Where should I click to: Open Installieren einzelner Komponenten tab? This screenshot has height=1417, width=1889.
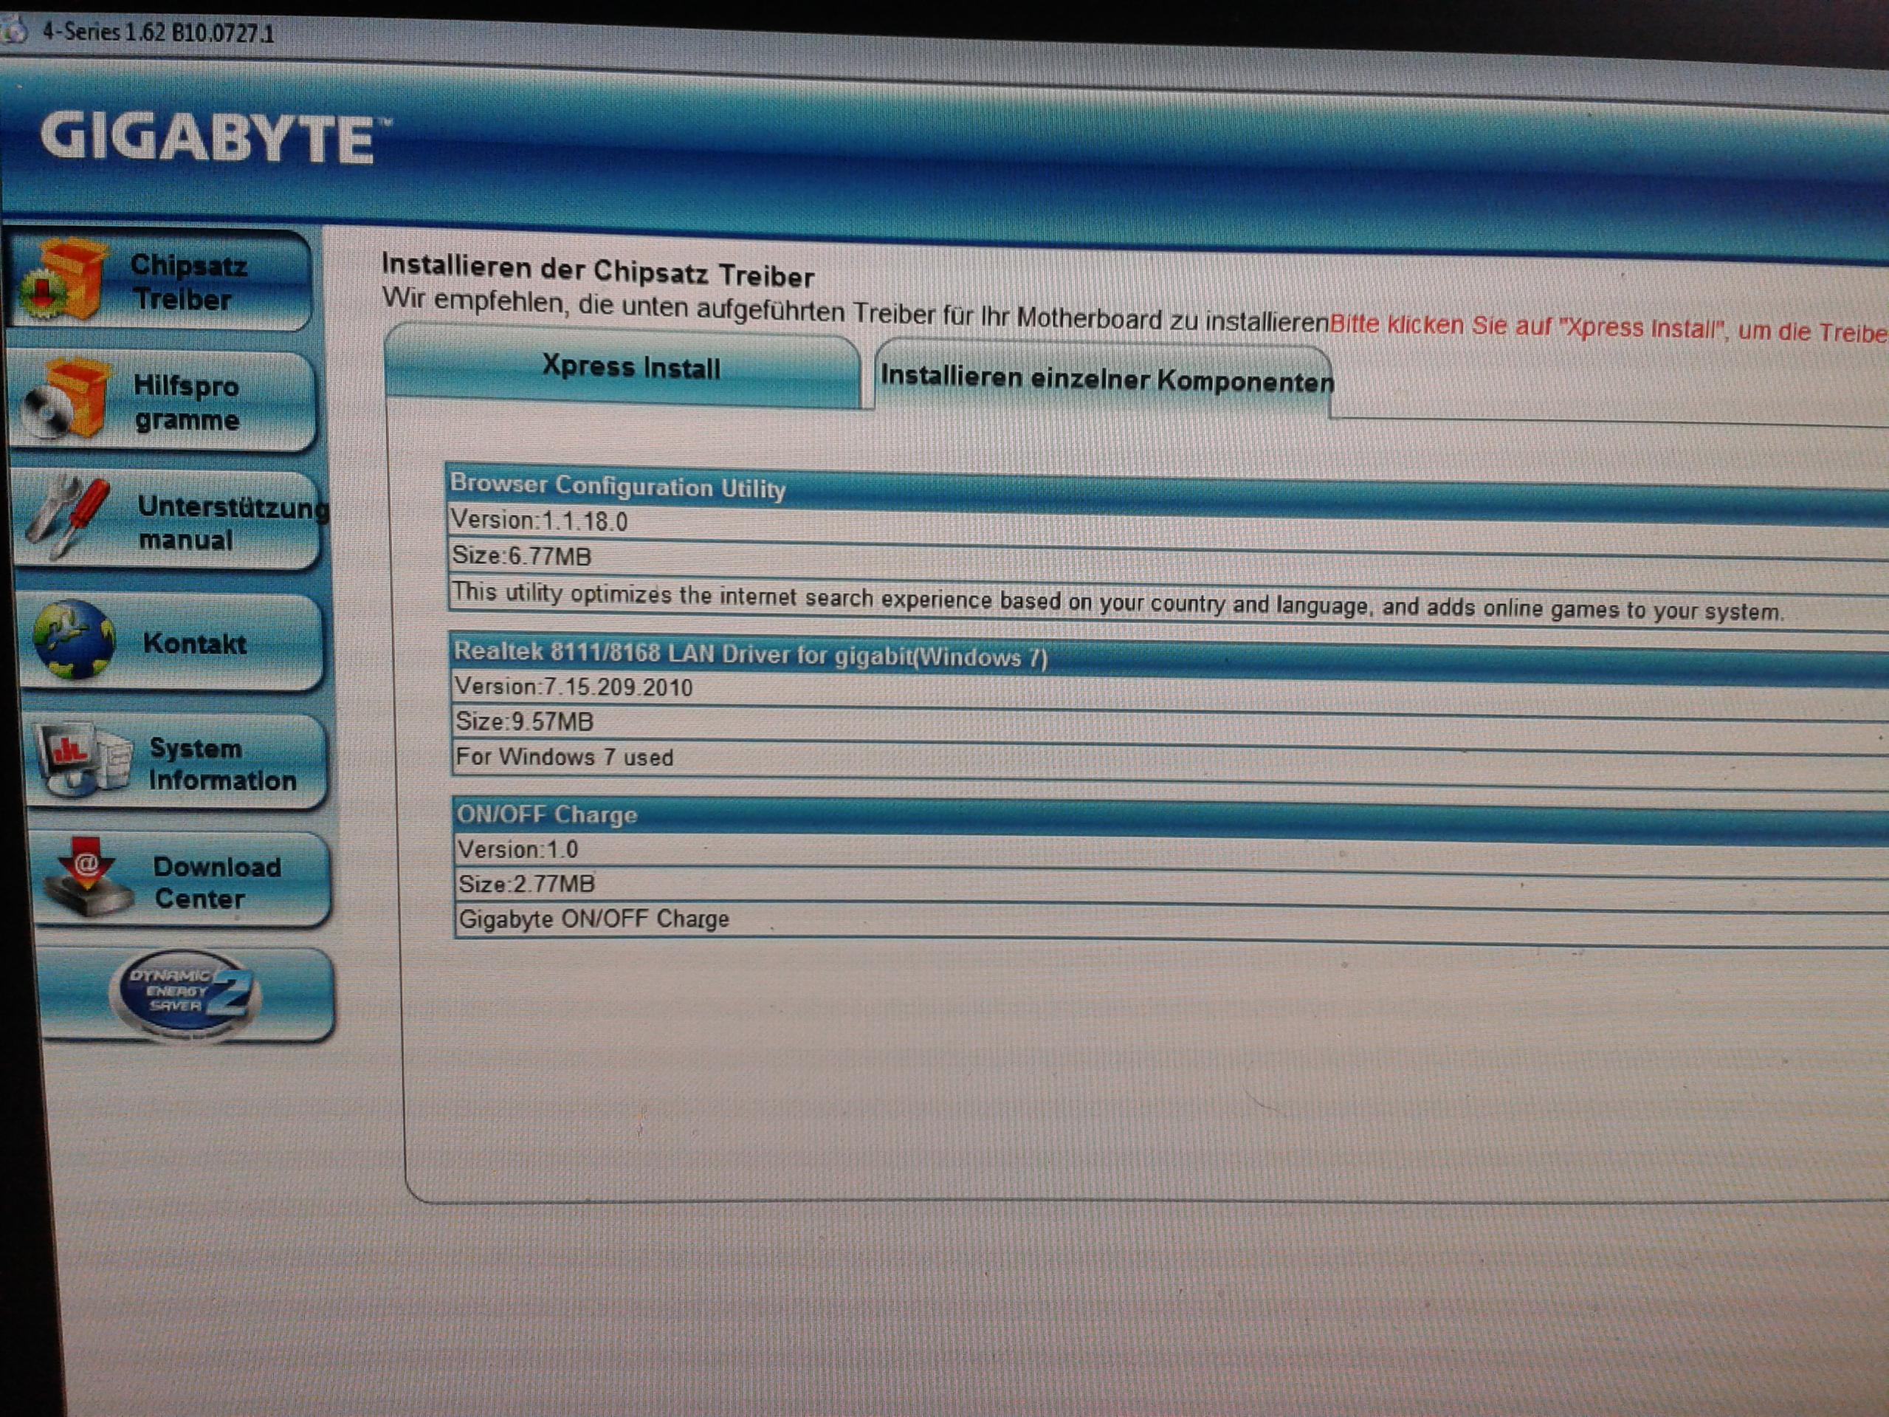[1106, 378]
